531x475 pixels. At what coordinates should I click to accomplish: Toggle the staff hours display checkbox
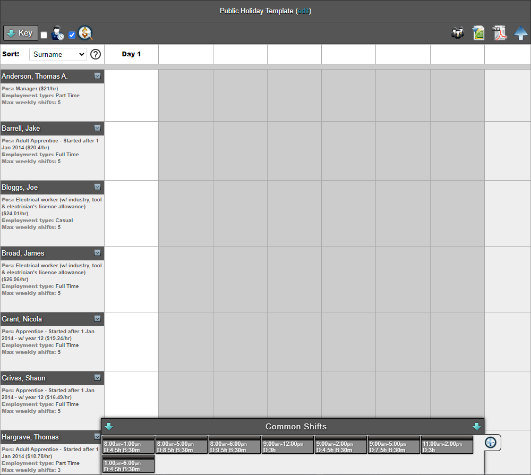[44, 35]
